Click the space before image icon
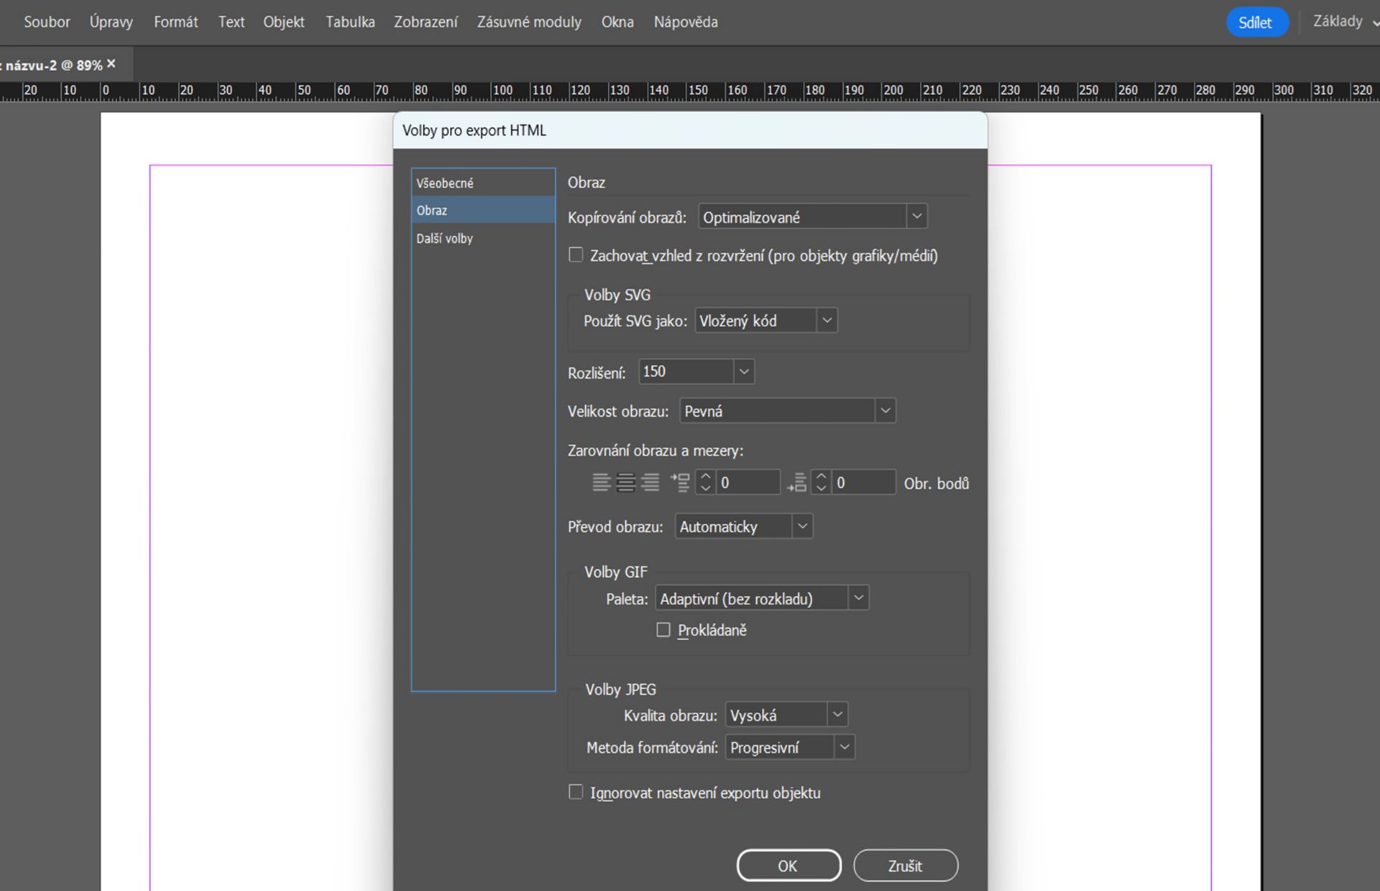 [x=680, y=482]
